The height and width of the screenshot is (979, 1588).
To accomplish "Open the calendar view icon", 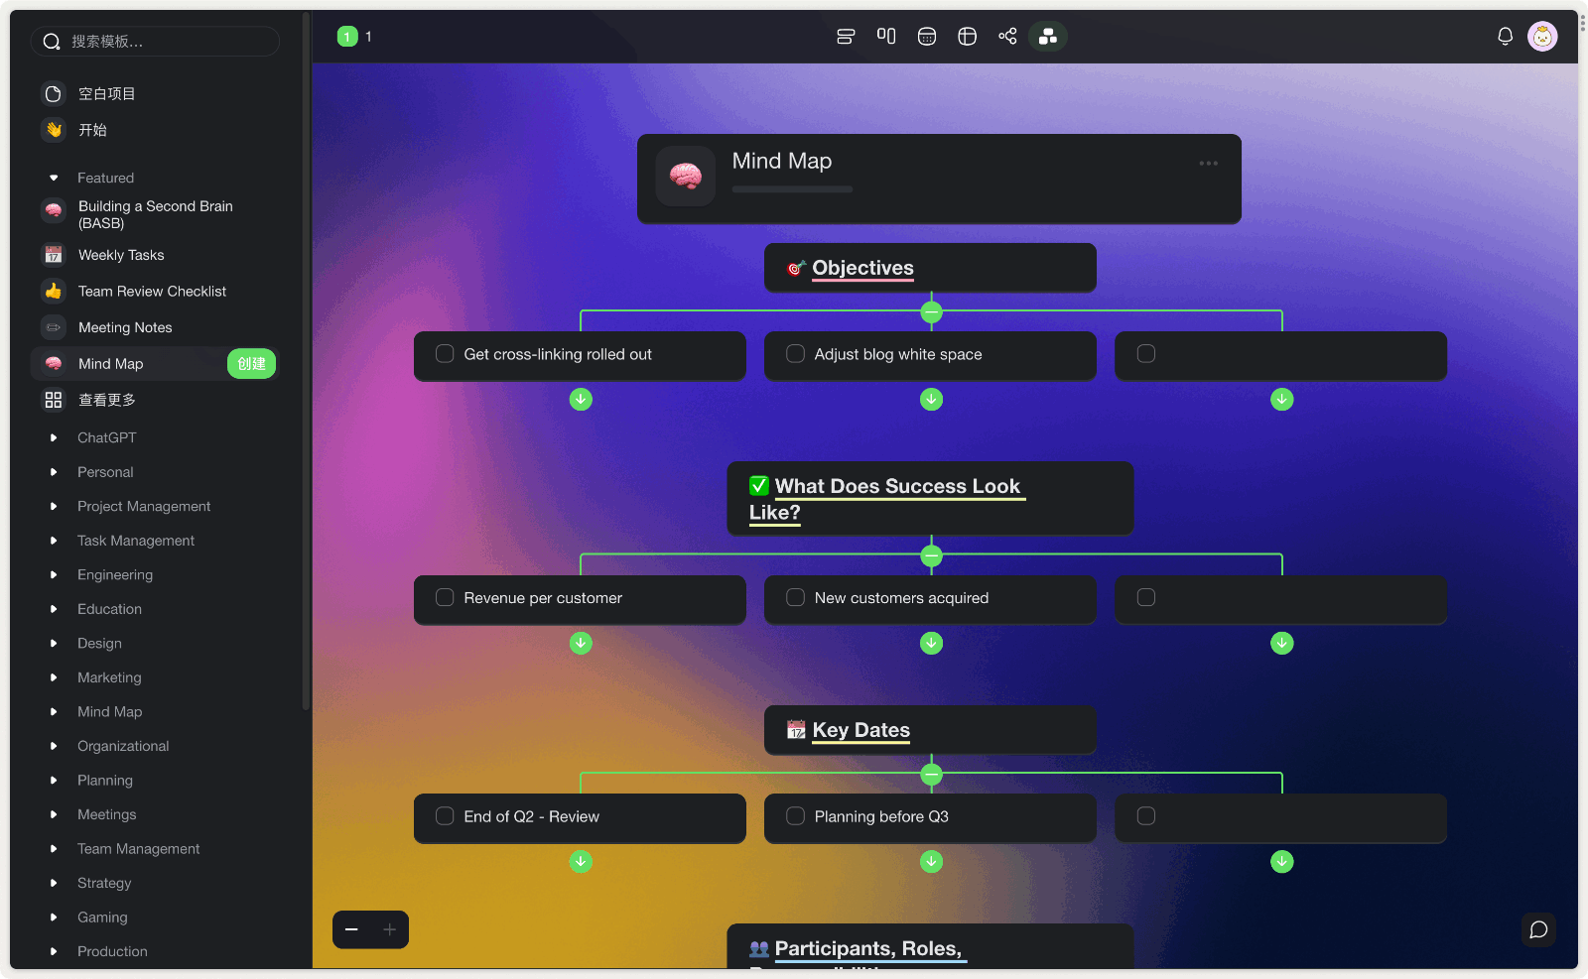I will (x=927, y=37).
